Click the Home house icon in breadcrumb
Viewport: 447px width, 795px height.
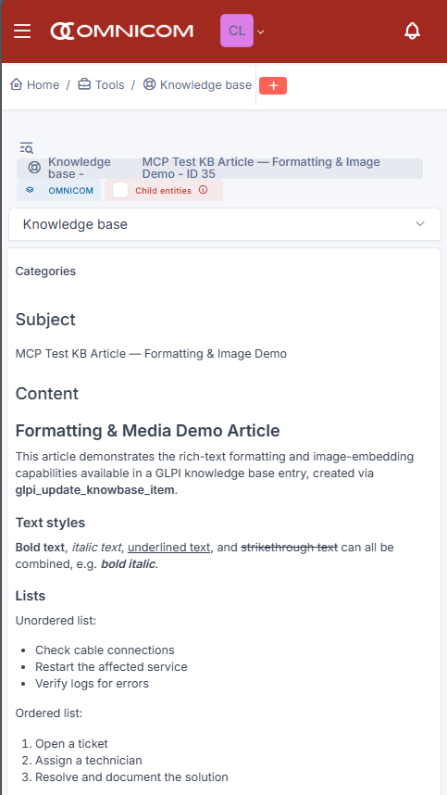17,84
